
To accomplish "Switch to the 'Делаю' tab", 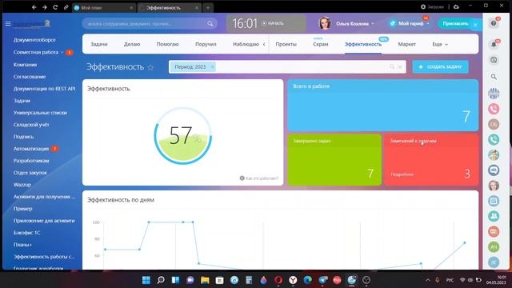I will [132, 44].
